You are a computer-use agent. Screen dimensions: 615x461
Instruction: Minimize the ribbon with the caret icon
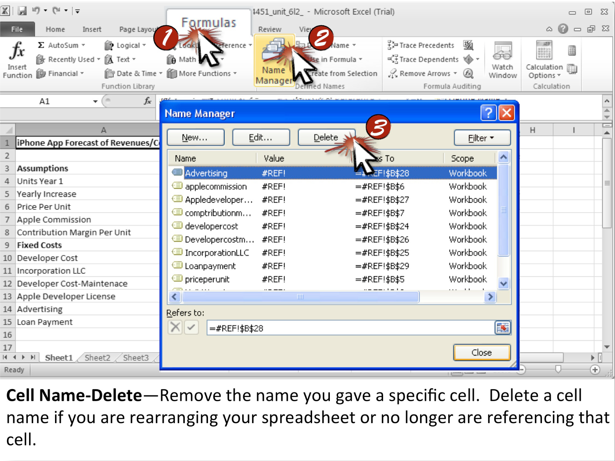click(549, 29)
